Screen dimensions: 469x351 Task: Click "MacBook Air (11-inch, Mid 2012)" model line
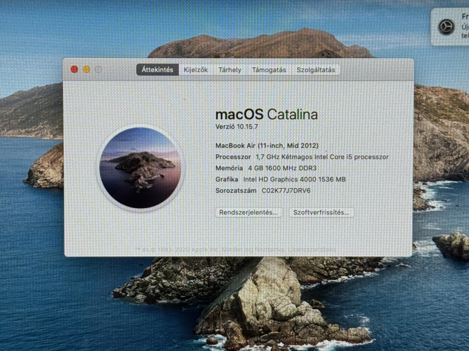click(267, 146)
